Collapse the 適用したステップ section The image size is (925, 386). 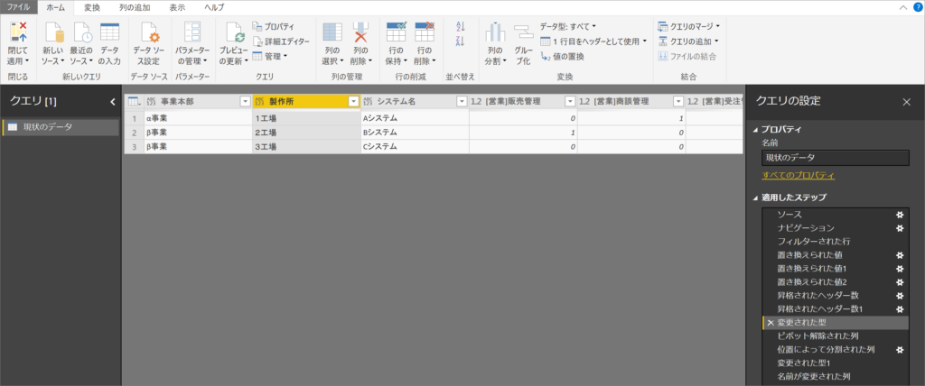click(x=756, y=197)
